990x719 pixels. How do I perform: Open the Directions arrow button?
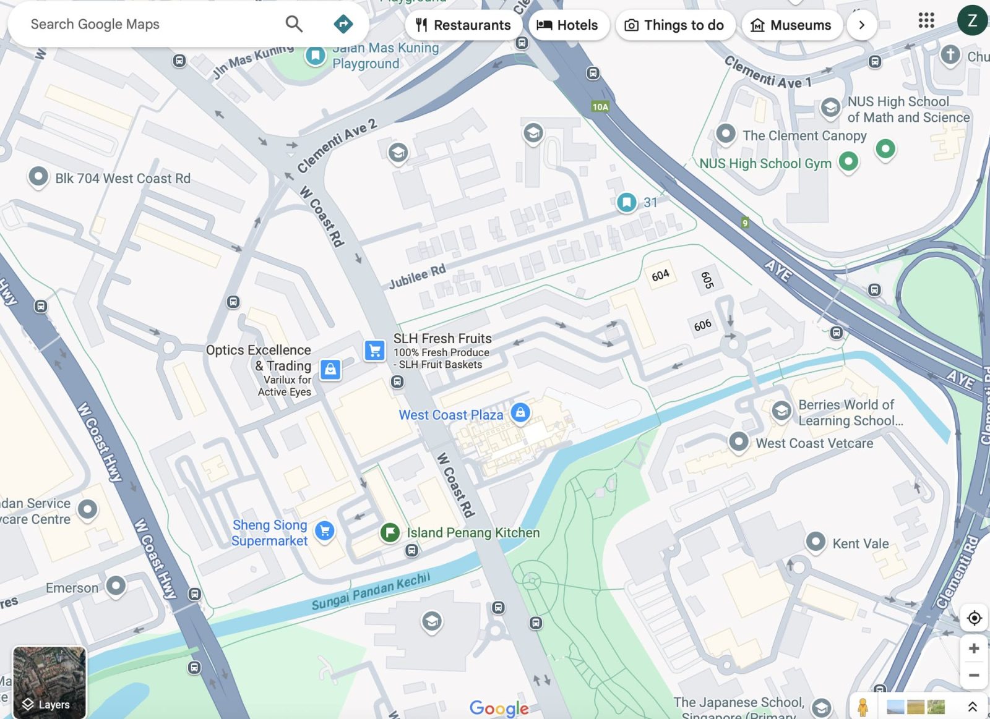343,24
